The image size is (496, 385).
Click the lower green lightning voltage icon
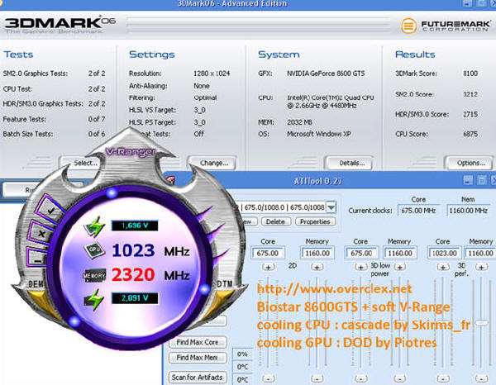94,299
